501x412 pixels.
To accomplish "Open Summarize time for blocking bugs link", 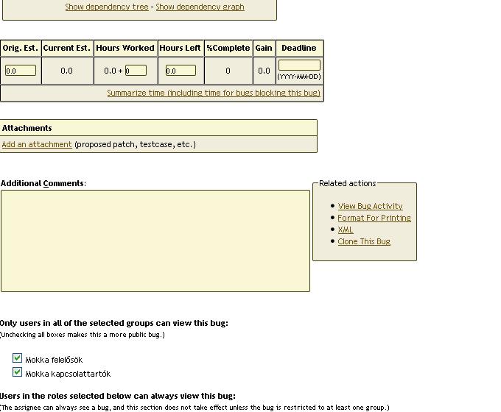I will point(214,93).
